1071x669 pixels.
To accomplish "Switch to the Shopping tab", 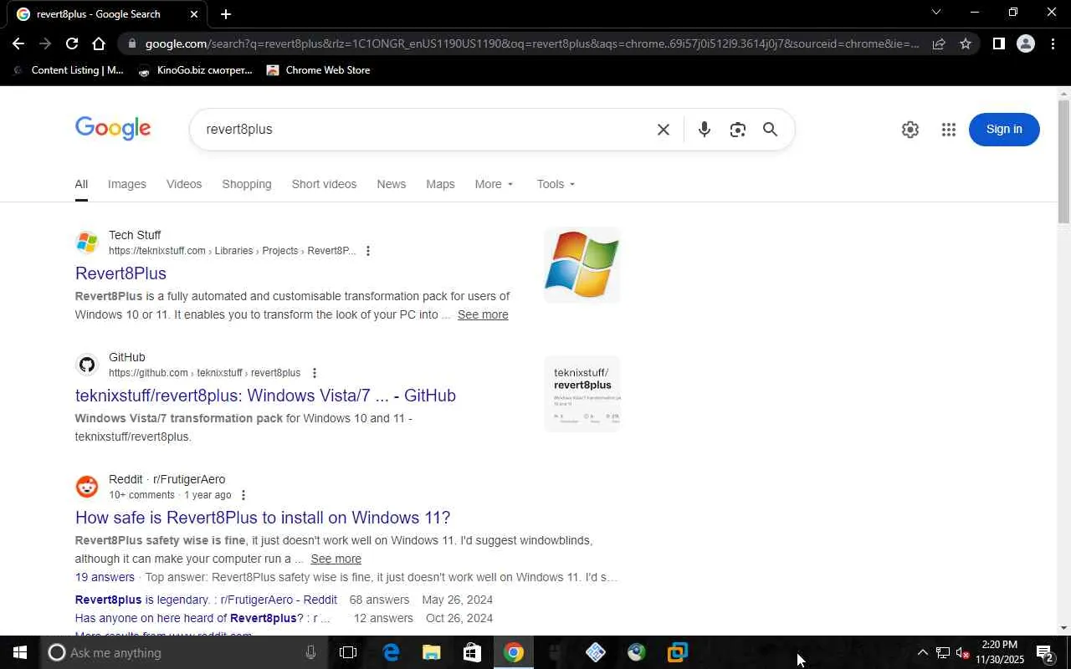I will pyautogui.click(x=247, y=184).
